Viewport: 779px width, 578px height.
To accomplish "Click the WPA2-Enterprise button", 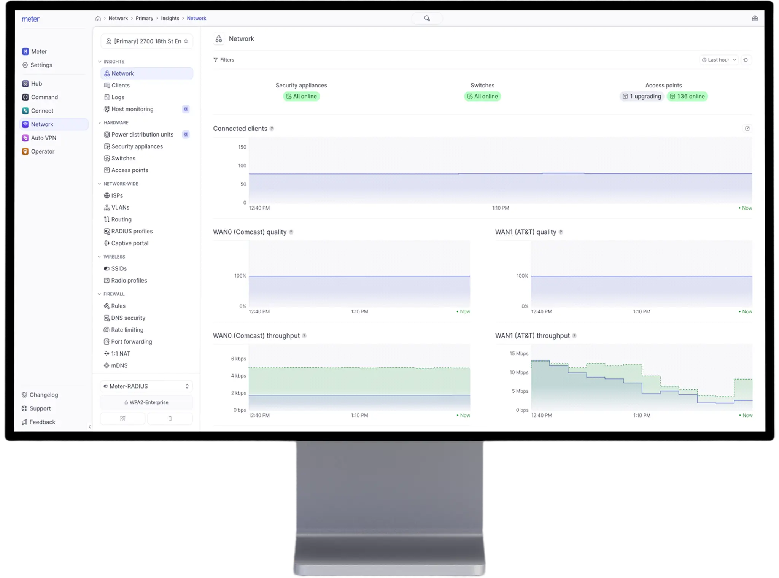I will click(146, 402).
